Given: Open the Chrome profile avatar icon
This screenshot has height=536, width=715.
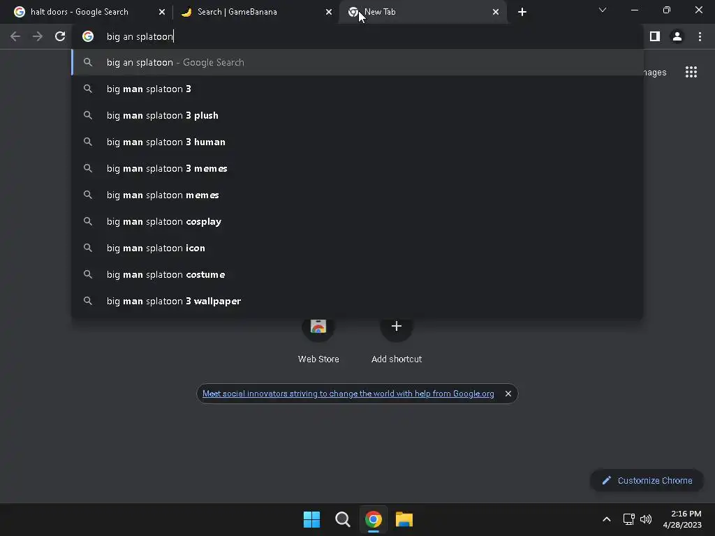Looking at the screenshot, I should [x=677, y=36].
